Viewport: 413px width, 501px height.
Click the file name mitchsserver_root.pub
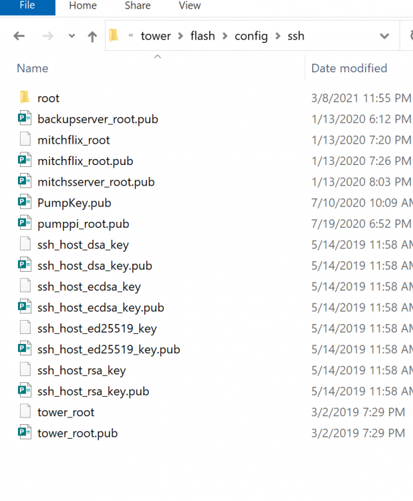[96, 182]
